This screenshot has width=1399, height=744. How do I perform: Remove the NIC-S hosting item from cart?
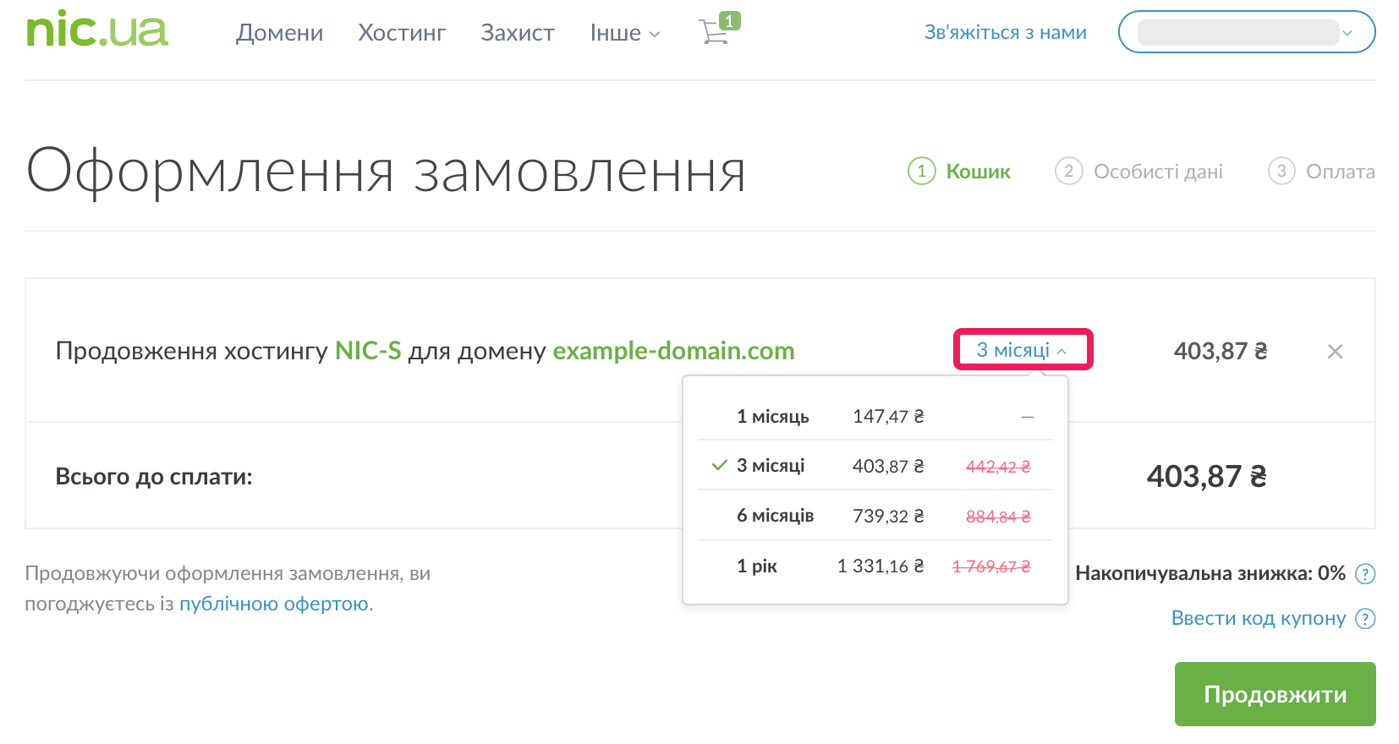1335,351
